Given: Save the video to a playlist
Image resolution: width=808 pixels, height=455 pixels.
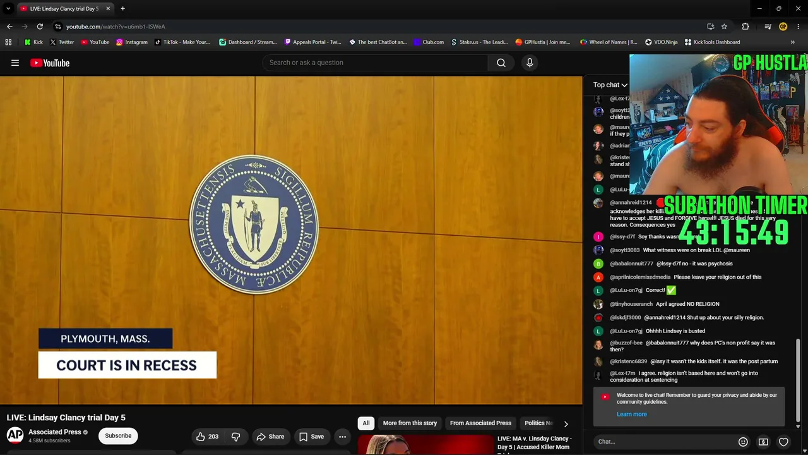Looking at the screenshot, I should click(x=311, y=437).
